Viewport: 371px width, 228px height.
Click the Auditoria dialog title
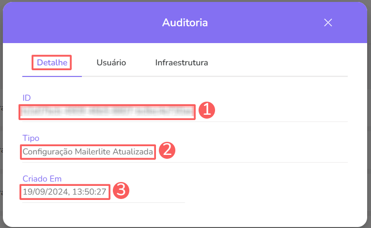click(x=185, y=23)
